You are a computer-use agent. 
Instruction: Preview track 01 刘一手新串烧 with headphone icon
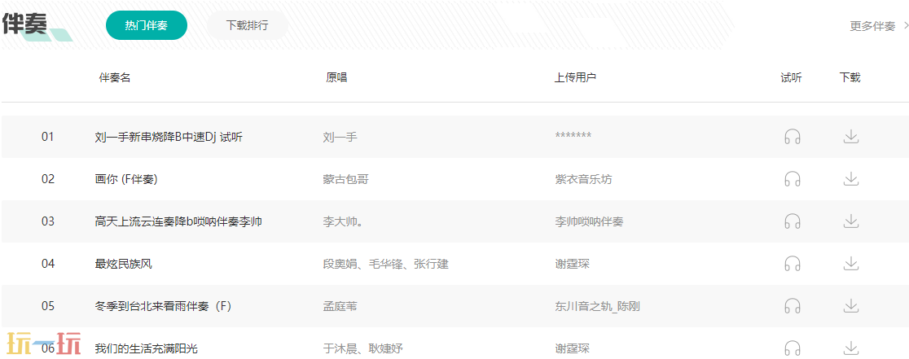tap(793, 137)
